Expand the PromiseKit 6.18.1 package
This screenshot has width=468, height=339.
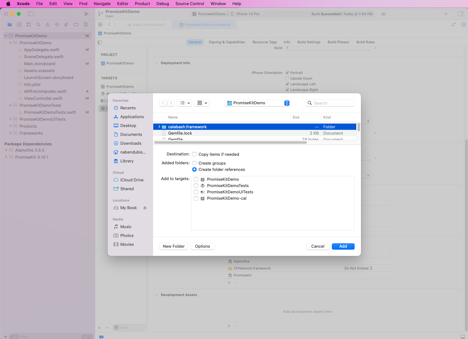coord(6,157)
